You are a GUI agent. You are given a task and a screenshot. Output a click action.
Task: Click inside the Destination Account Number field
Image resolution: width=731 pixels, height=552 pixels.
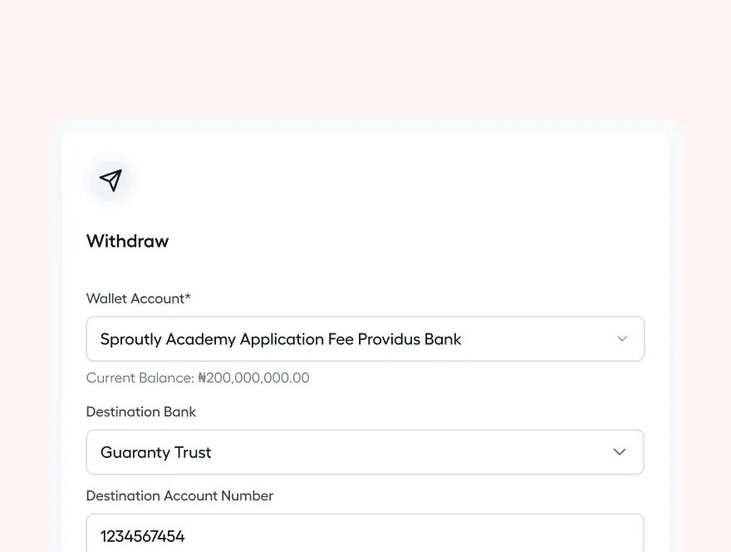[x=365, y=536]
